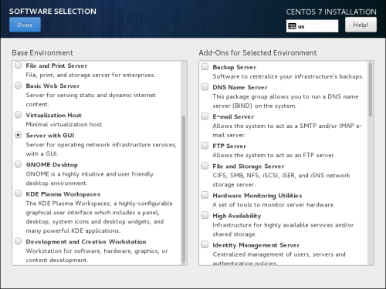Open the Help! button

click(x=361, y=25)
